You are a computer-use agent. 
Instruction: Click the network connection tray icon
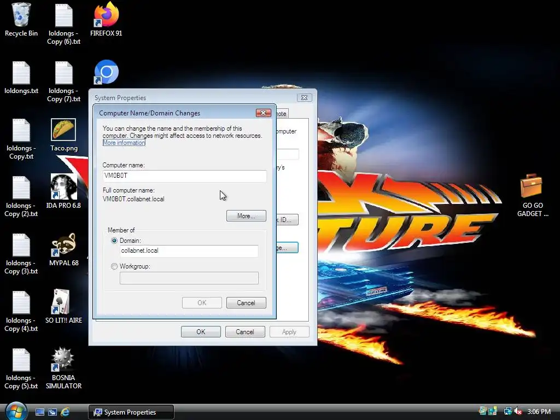click(x=507, y=411)
